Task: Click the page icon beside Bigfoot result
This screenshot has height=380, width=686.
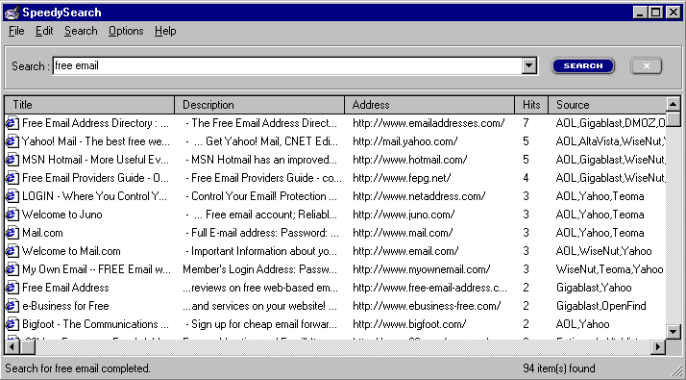Action: pyautogui.click(x=12, y=324)
